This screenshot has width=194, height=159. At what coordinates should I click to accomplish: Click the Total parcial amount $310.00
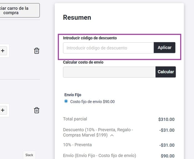166,119
